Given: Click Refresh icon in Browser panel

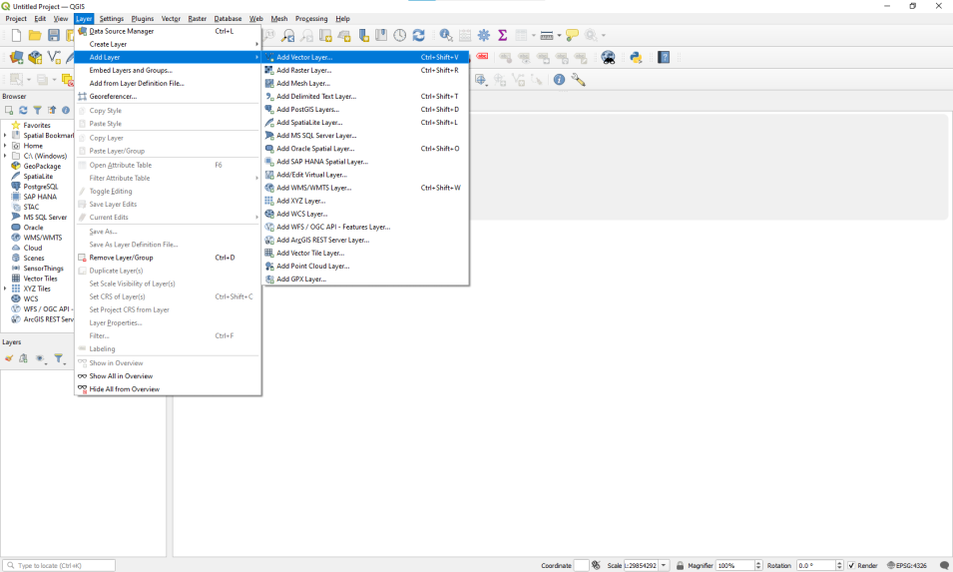Looking at the screenshot, I should point(23,110).
